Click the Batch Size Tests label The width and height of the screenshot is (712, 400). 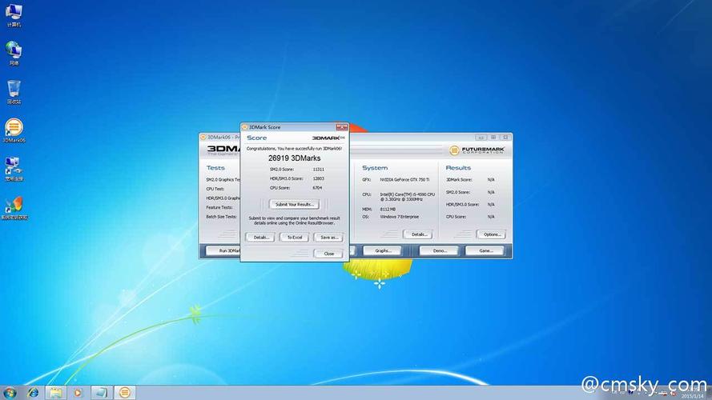221,217
